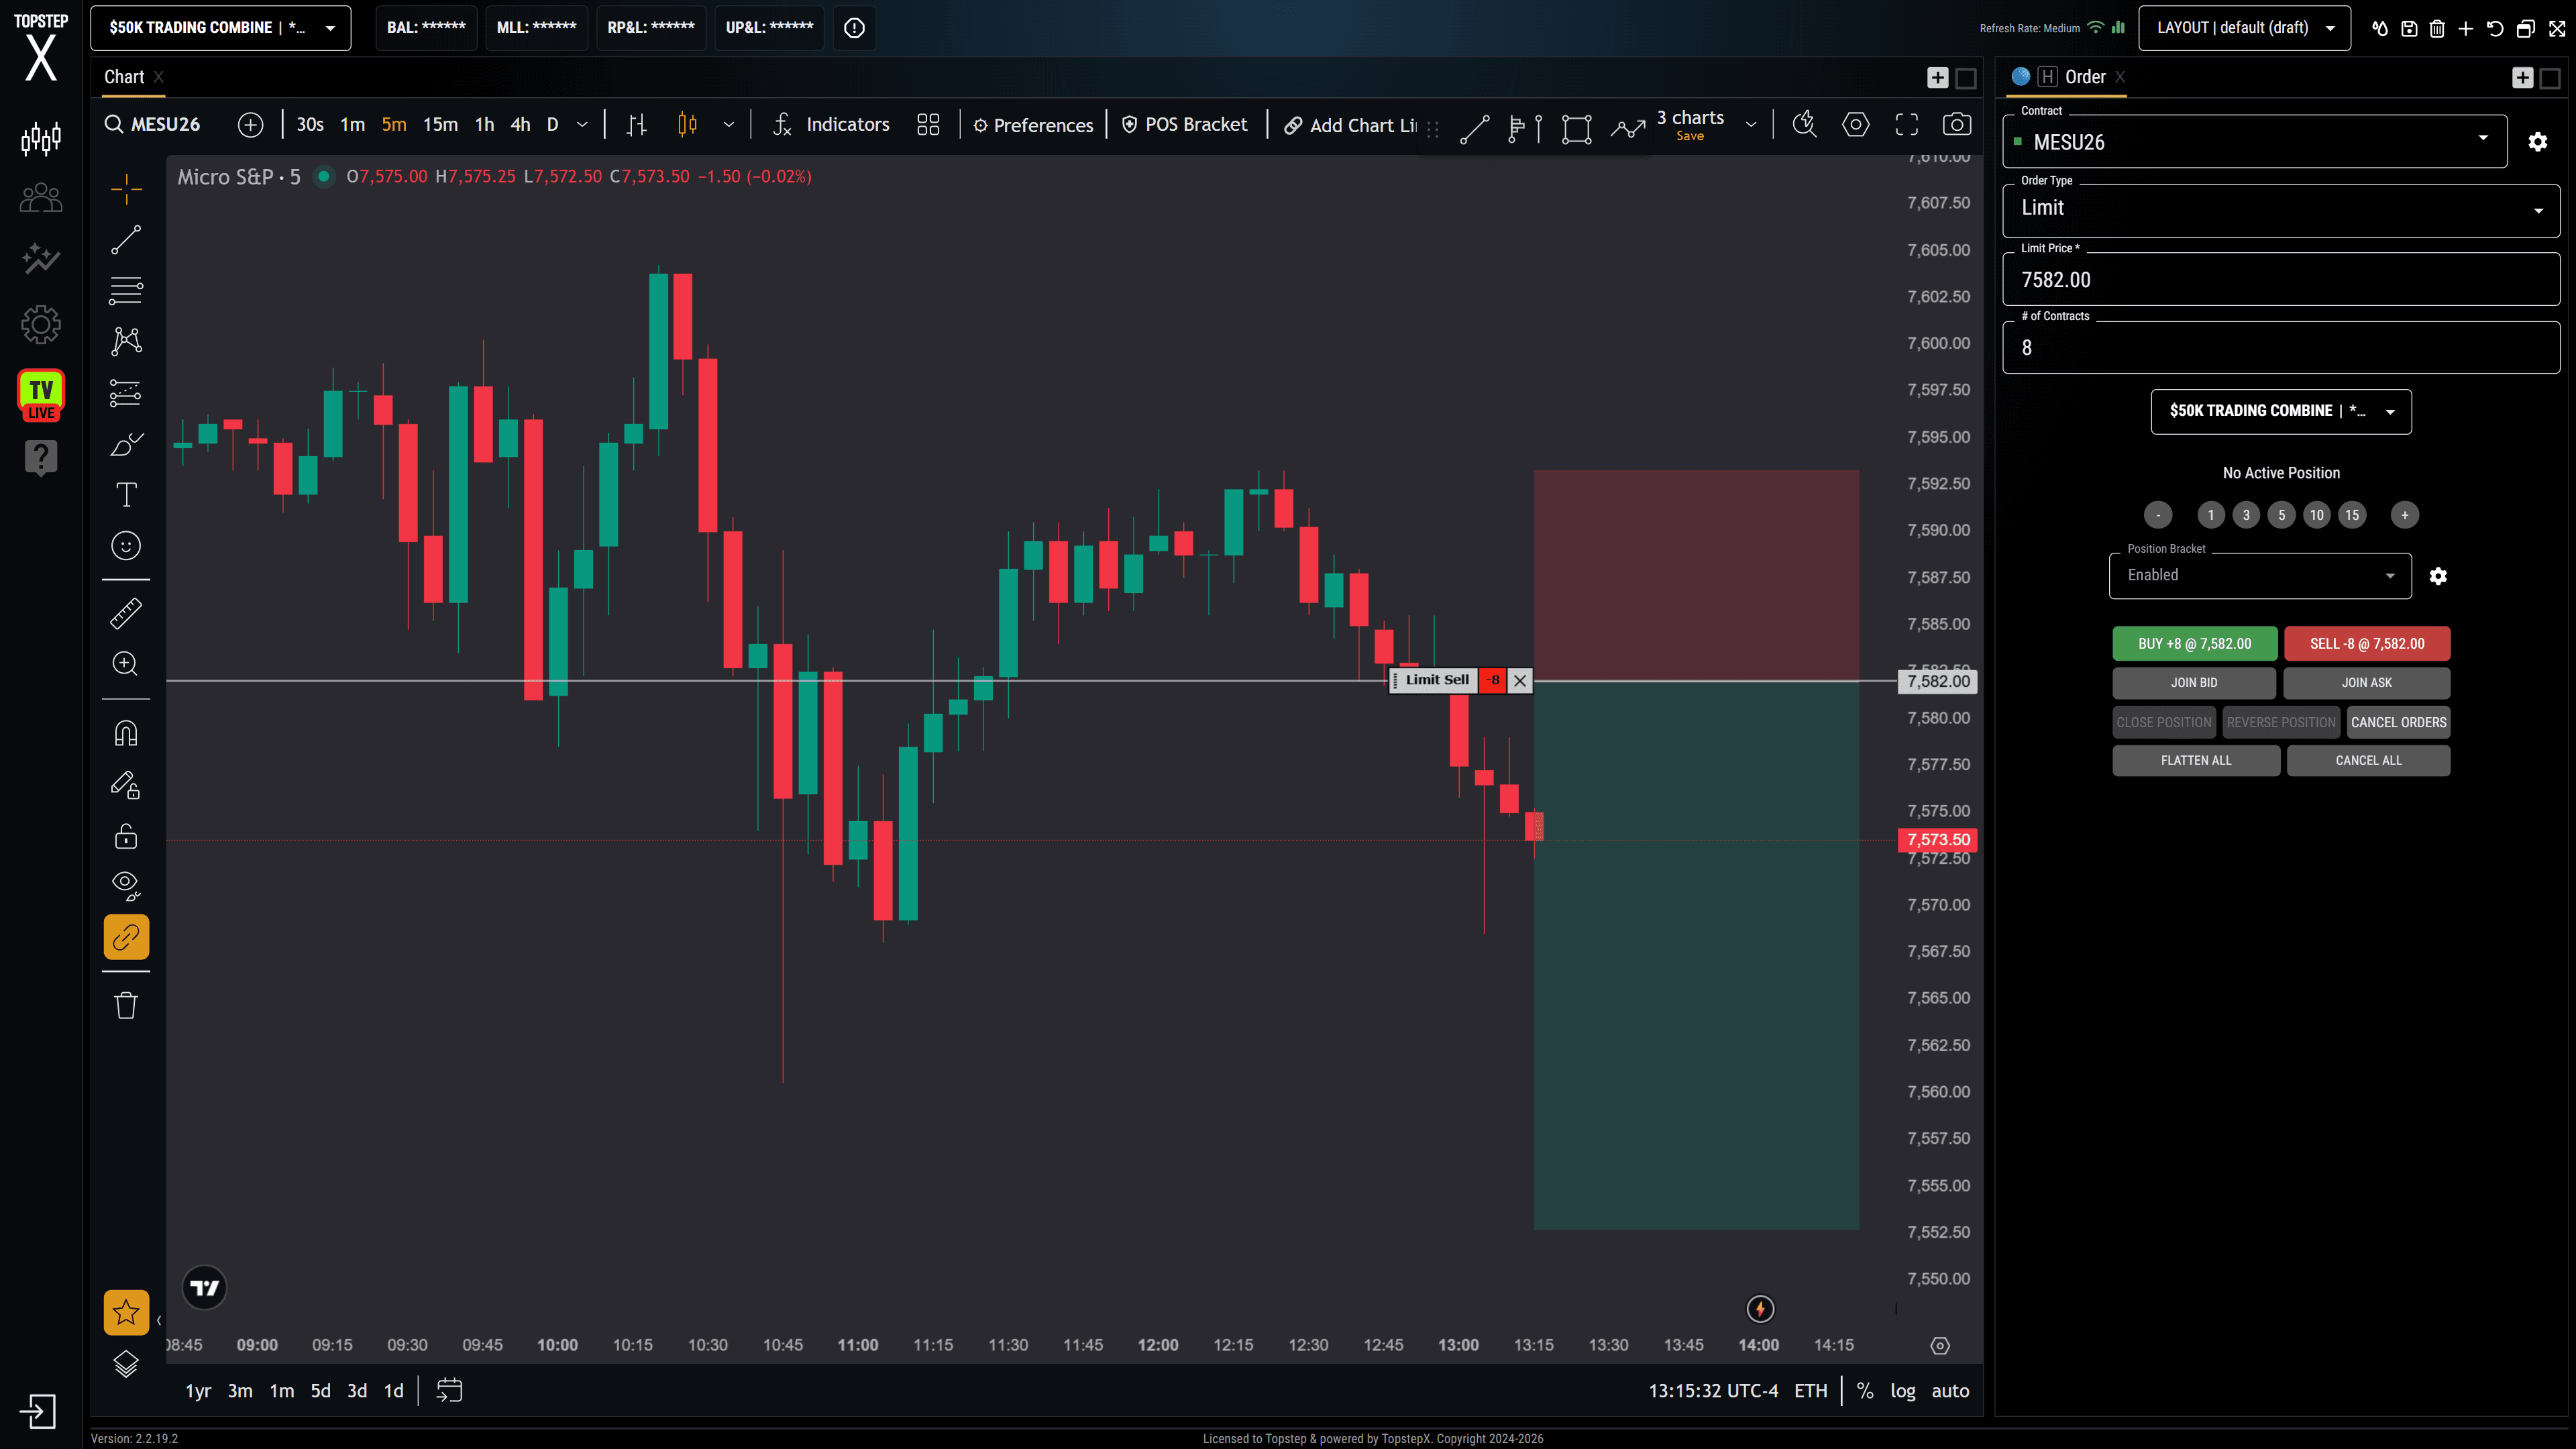The image size is (2576, 1449).
Task: Toggle the drawings sync link button
Action: coord(126,938)
